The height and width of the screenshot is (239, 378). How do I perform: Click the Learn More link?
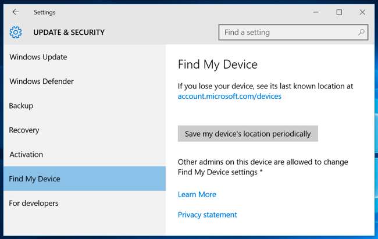click(x=197, y=195)
